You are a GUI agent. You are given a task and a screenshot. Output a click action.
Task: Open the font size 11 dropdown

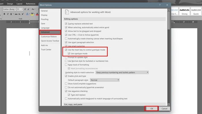click(x=22, y=9)
